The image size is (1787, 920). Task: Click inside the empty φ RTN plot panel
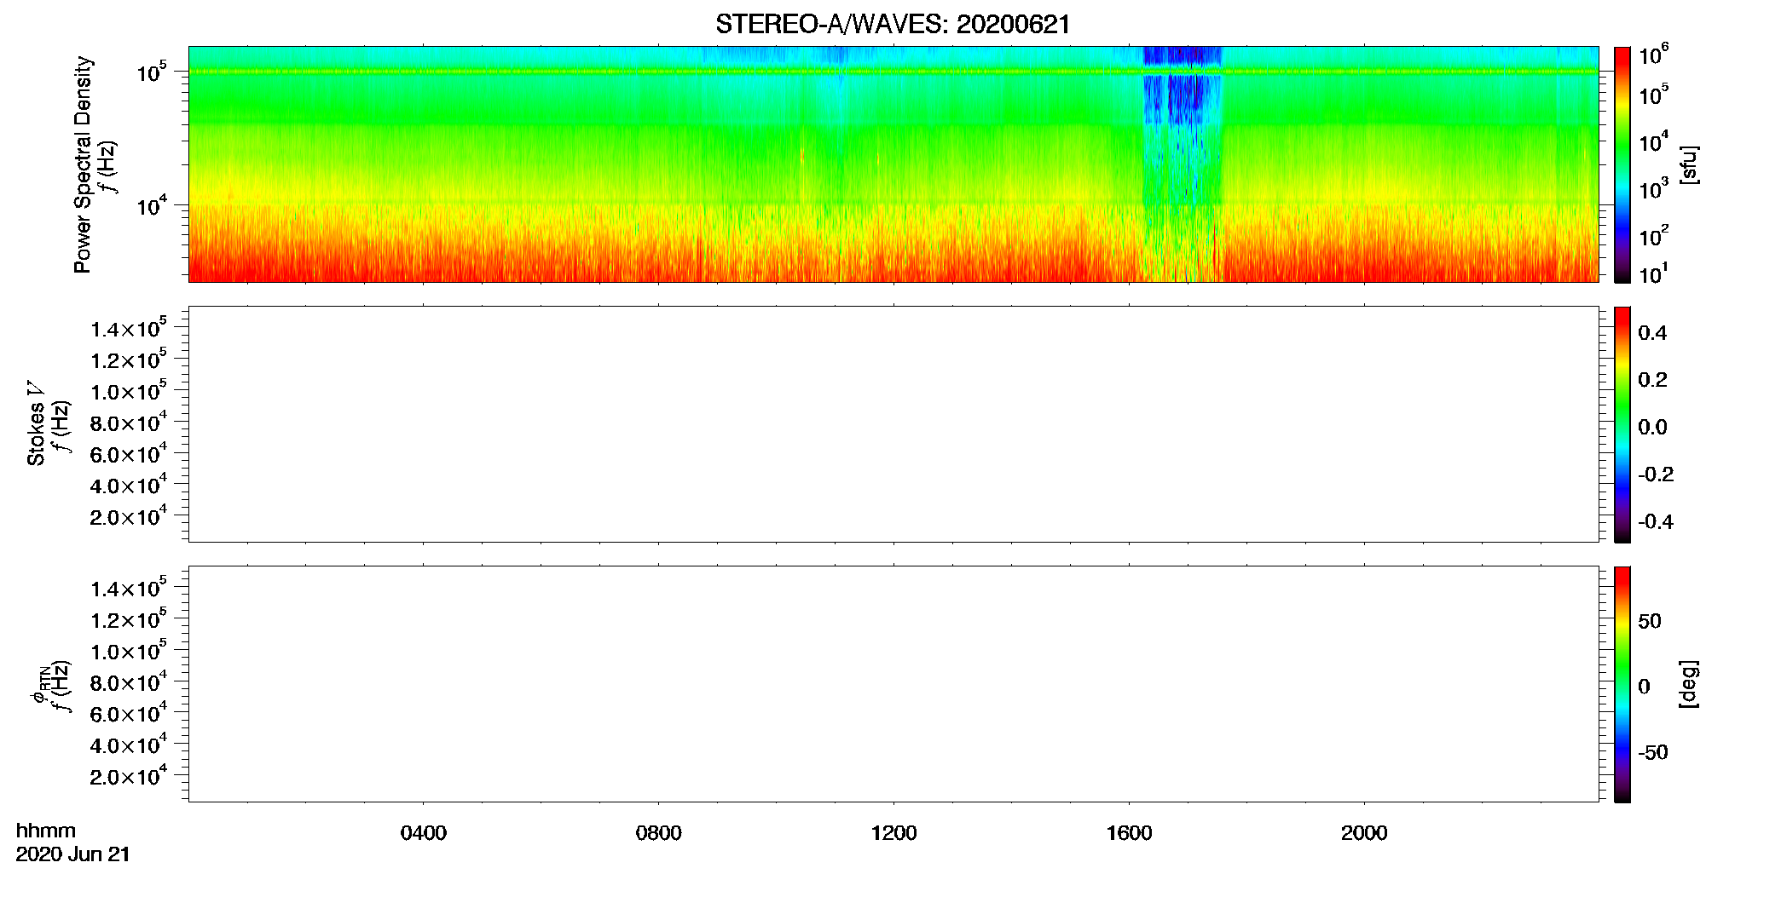(893, 684)
